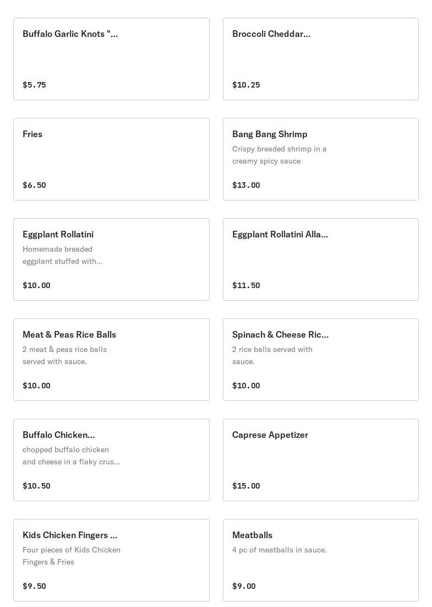Screen dimensions: 432x607
Task: Open the Bang Bang Shrimp item
Action: [x=320, y=159]
